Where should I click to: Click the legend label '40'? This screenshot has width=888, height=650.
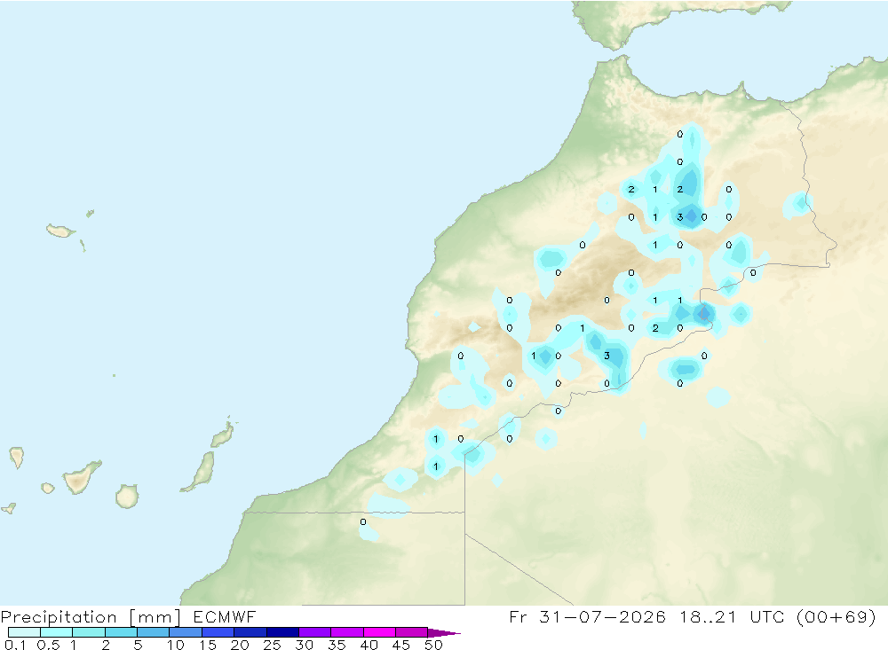click(x=369, y=645)
